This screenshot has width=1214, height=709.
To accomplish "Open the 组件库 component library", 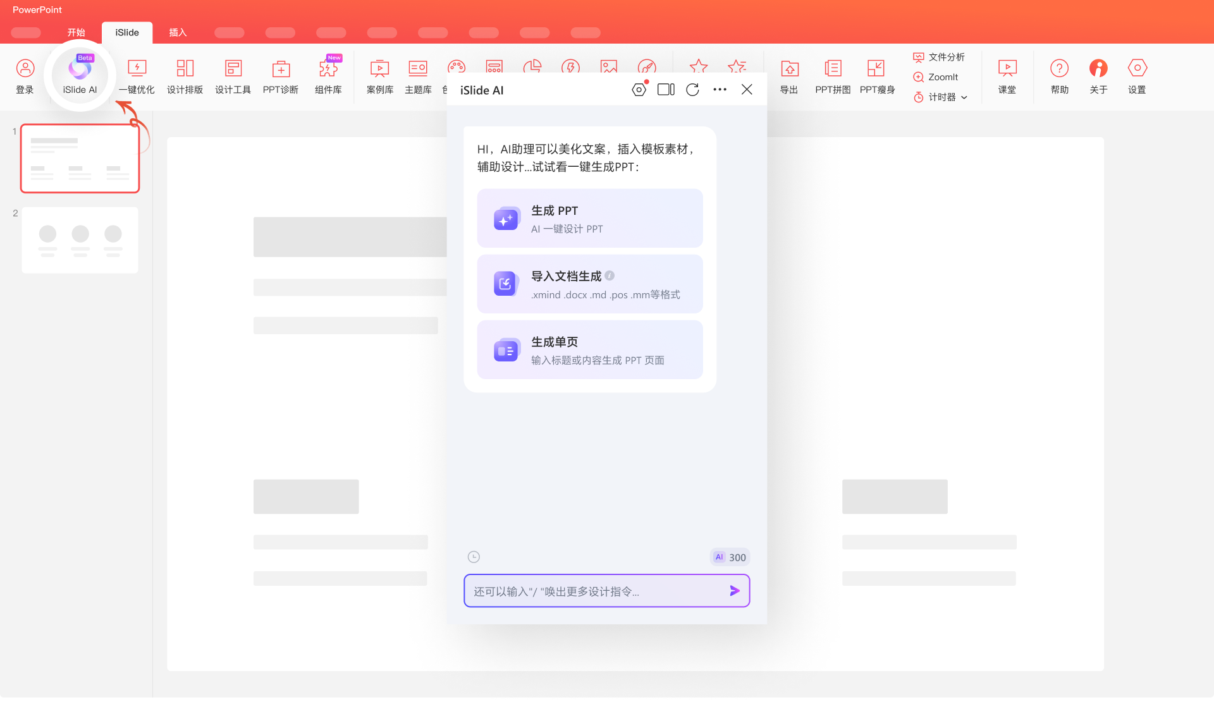I will tap(328, 76).
